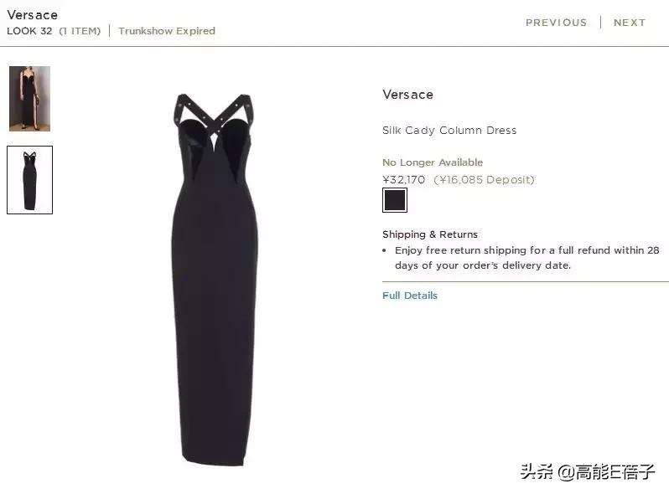Viewport: 669px width, 494px height.
Task: Click the ¥16,085 Deposit text
Action: (484, 180)
